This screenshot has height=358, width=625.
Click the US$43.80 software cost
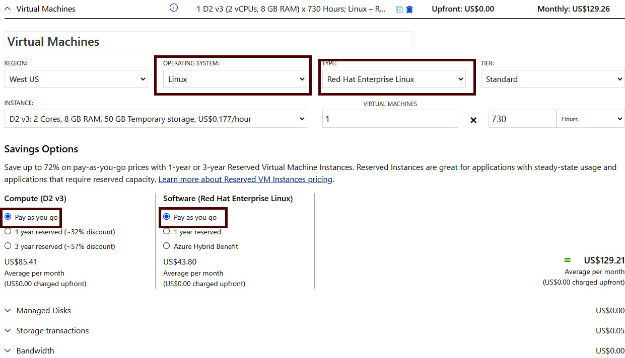point(180,261)
